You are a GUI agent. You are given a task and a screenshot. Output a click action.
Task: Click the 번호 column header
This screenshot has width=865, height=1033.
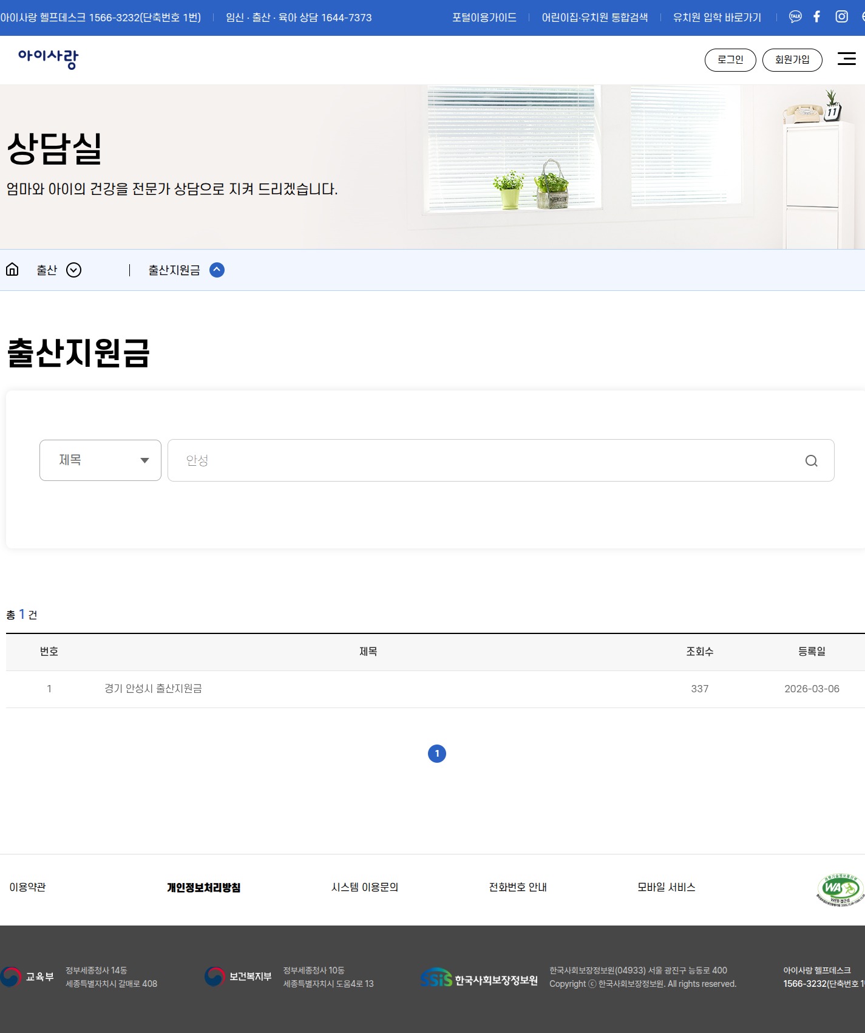coord(49,652)
